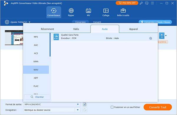
Task: Choose MP3 in the format list
Action: pyautogui.click(x=36, y=37)
